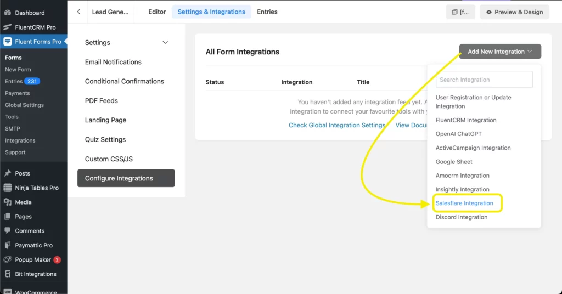Click the FluentCRM Pro sidebar icon

[x=8, y=27]
